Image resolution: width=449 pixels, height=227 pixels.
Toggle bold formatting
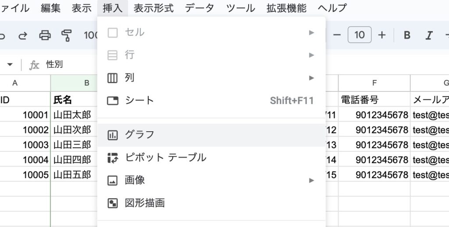407,35
